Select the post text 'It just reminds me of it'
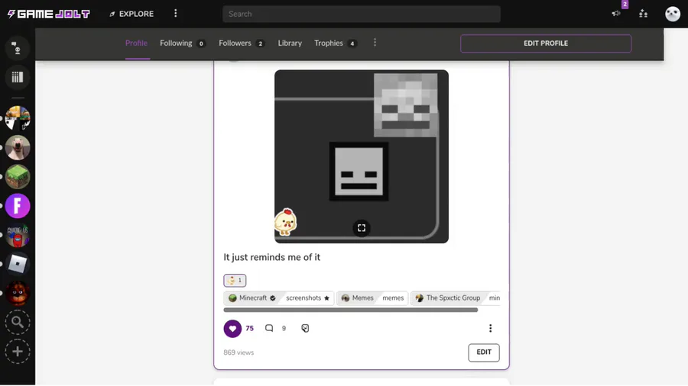Screen dimensions: 688x386 pos(271,257)
